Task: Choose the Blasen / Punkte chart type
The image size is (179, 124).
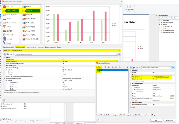Action: click(x=10, y=23)
